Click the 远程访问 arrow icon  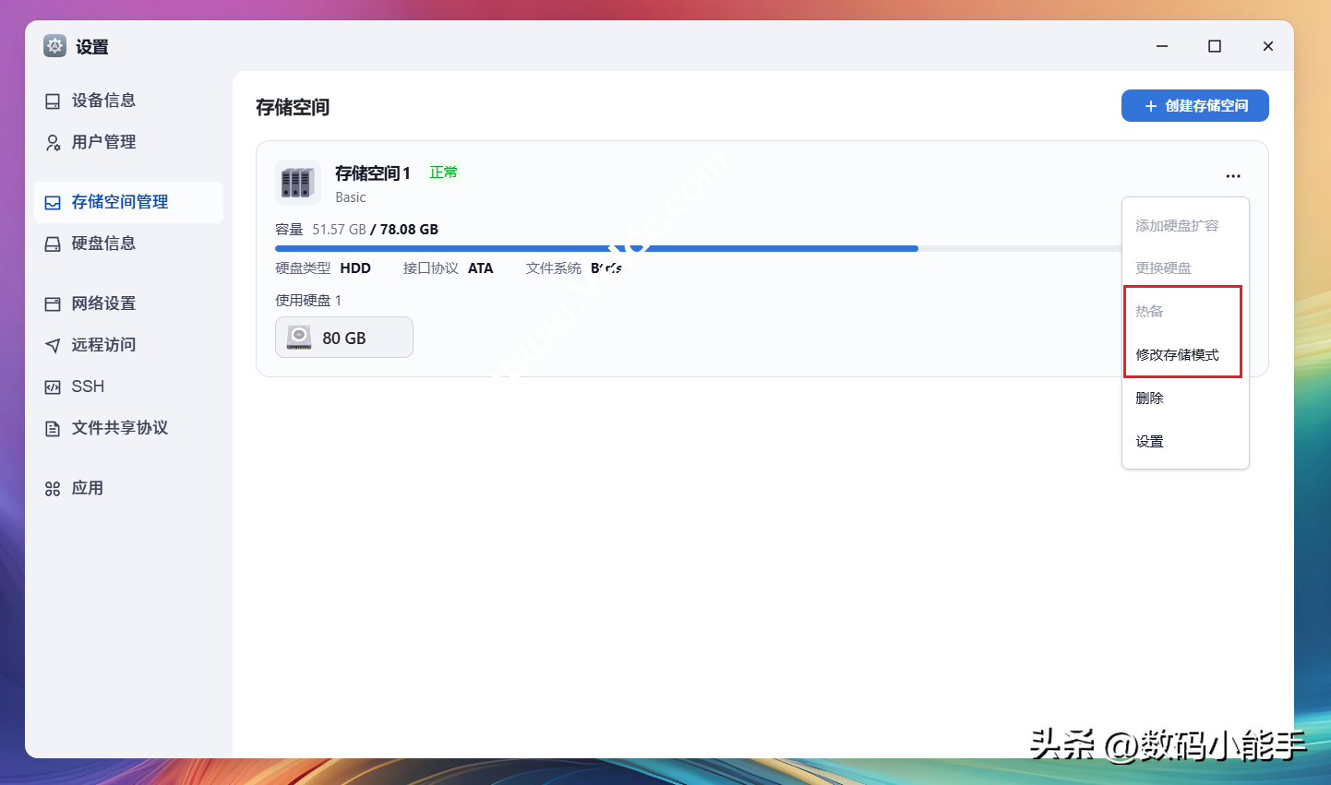(x=53, y=346)
